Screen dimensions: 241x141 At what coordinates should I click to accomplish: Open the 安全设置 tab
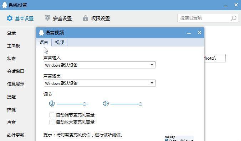(58, 18)
